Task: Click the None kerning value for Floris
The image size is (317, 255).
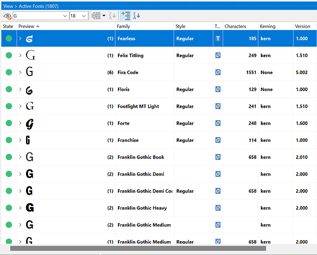Action: pos(266,89)
